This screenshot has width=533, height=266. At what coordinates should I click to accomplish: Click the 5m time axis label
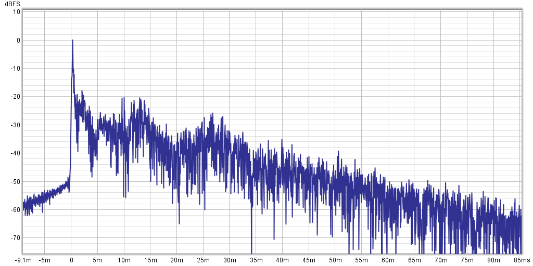97,261
